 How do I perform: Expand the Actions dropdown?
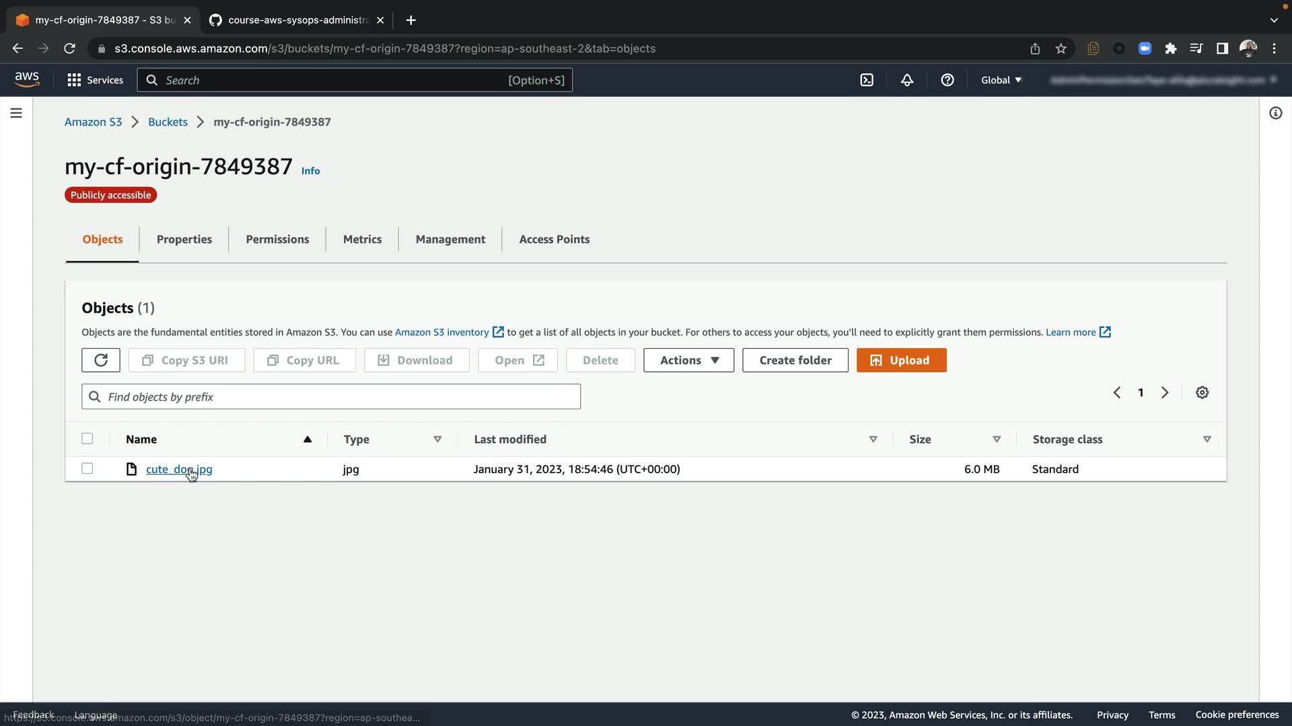(688, 360)
